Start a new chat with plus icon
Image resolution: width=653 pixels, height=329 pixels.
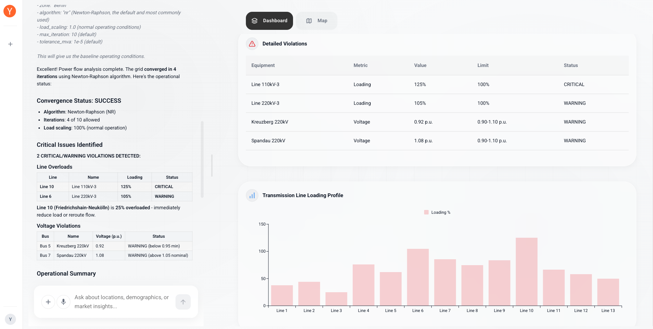[10, 44]
